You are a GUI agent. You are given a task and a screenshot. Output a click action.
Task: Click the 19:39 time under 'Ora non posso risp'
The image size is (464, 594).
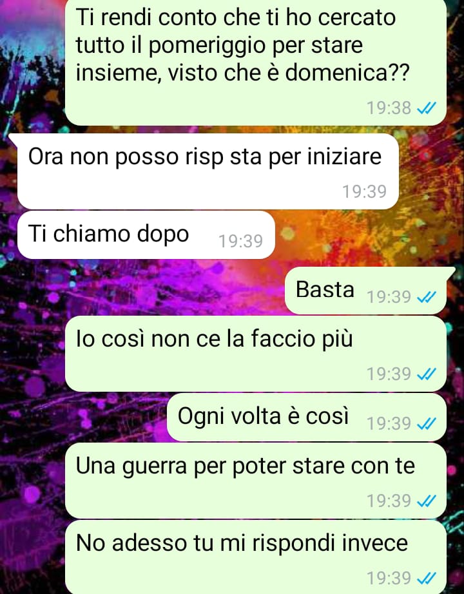pyautogui.click(x=364, y=192)
